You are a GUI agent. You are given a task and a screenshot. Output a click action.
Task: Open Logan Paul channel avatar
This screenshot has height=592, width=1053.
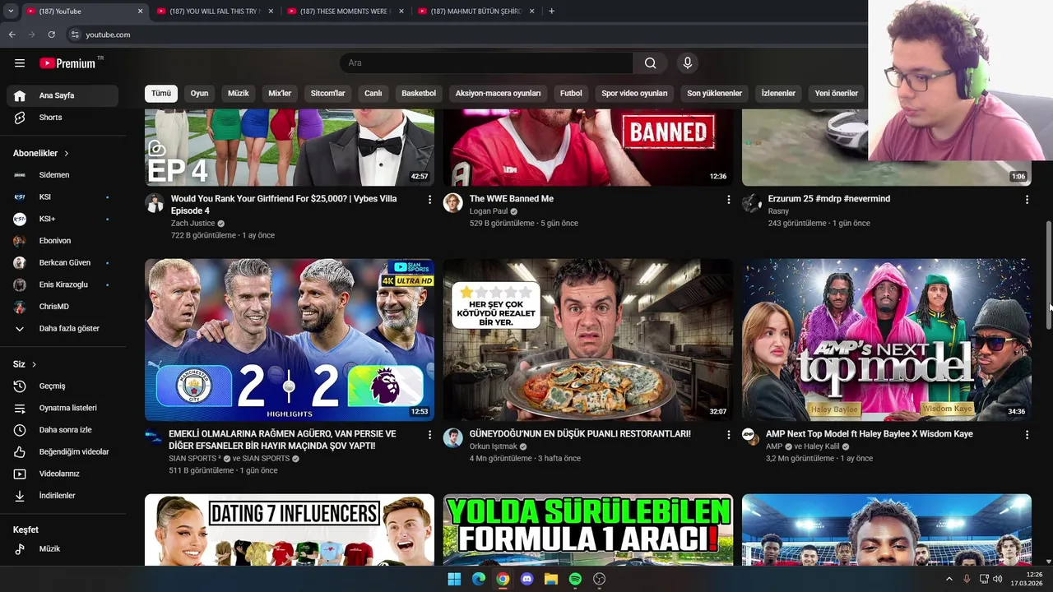[453, 203]
